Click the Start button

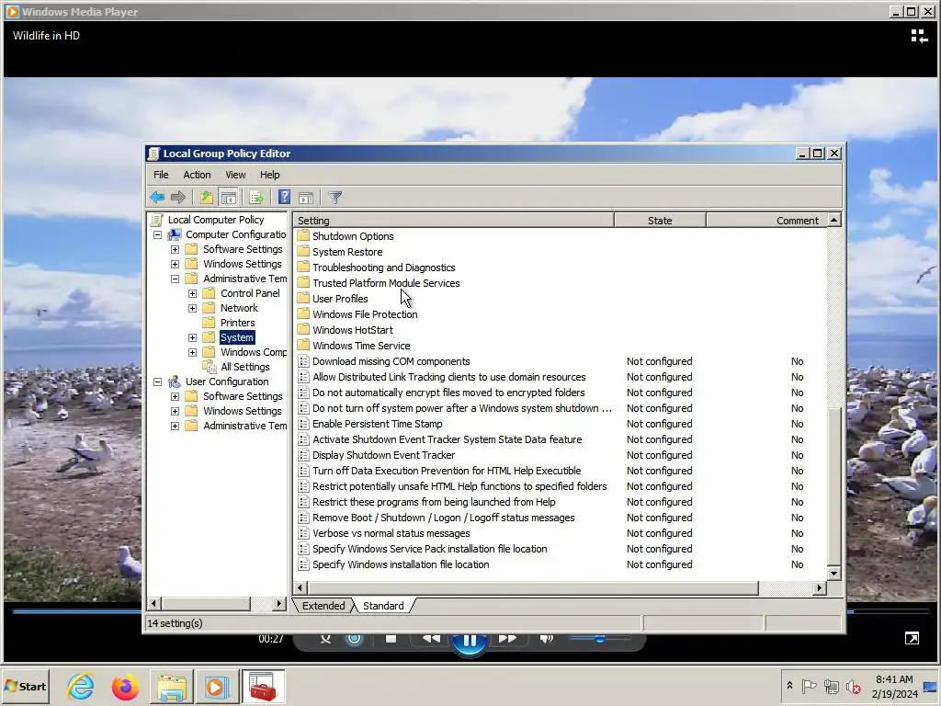[26, 686]
